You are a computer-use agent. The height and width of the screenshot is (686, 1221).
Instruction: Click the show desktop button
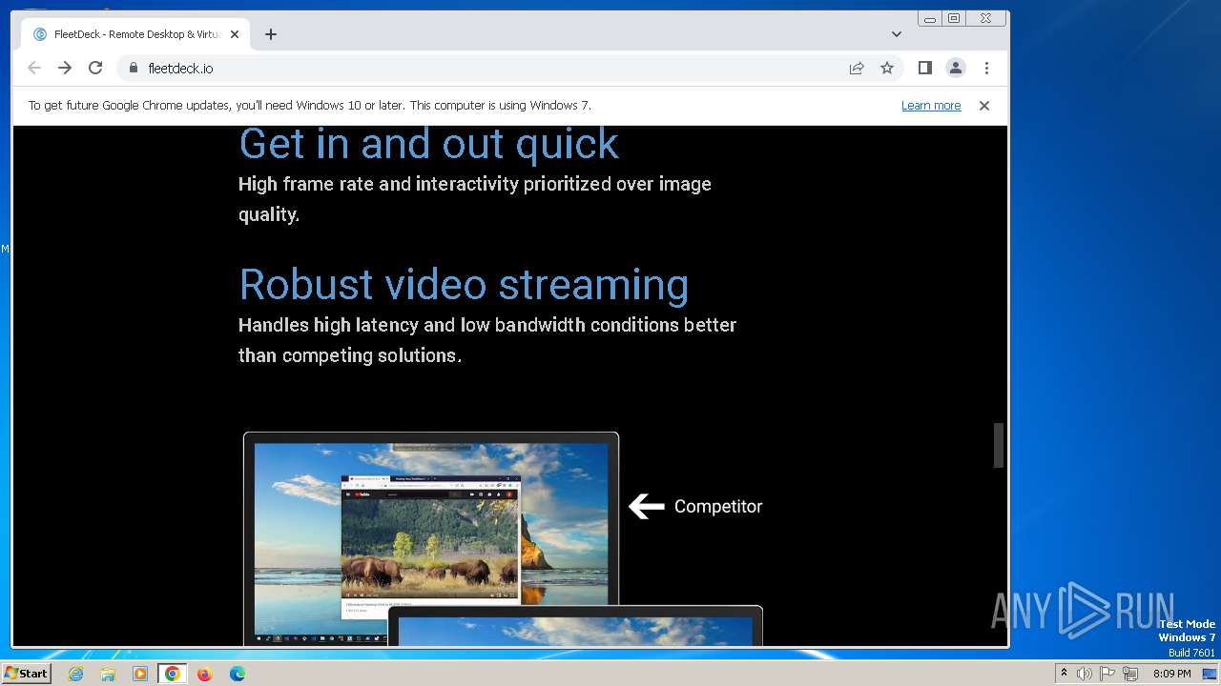1210,674
